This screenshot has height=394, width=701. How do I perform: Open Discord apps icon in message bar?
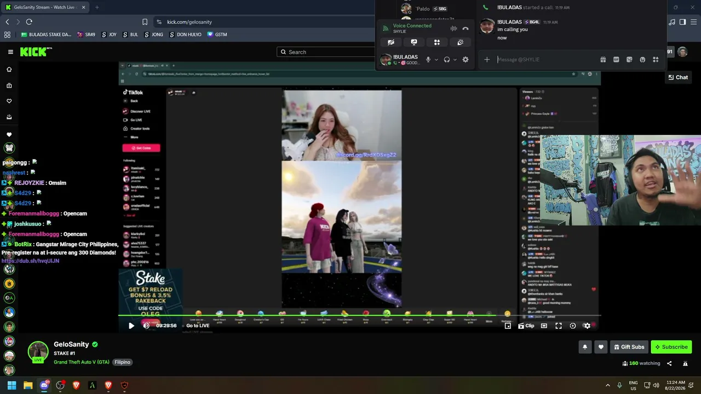(x=656, y=60)
